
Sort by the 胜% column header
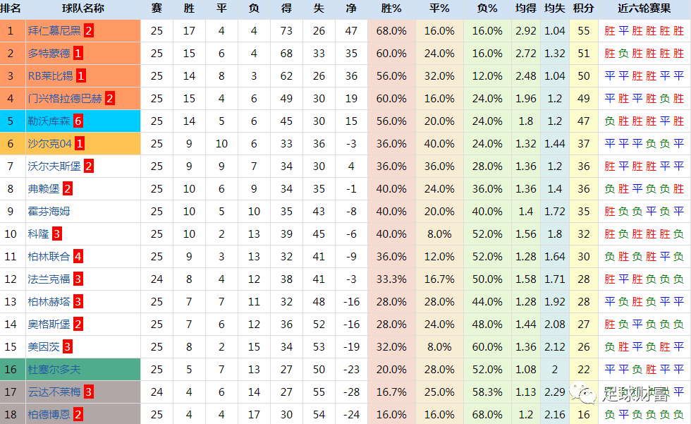[391, 8]
